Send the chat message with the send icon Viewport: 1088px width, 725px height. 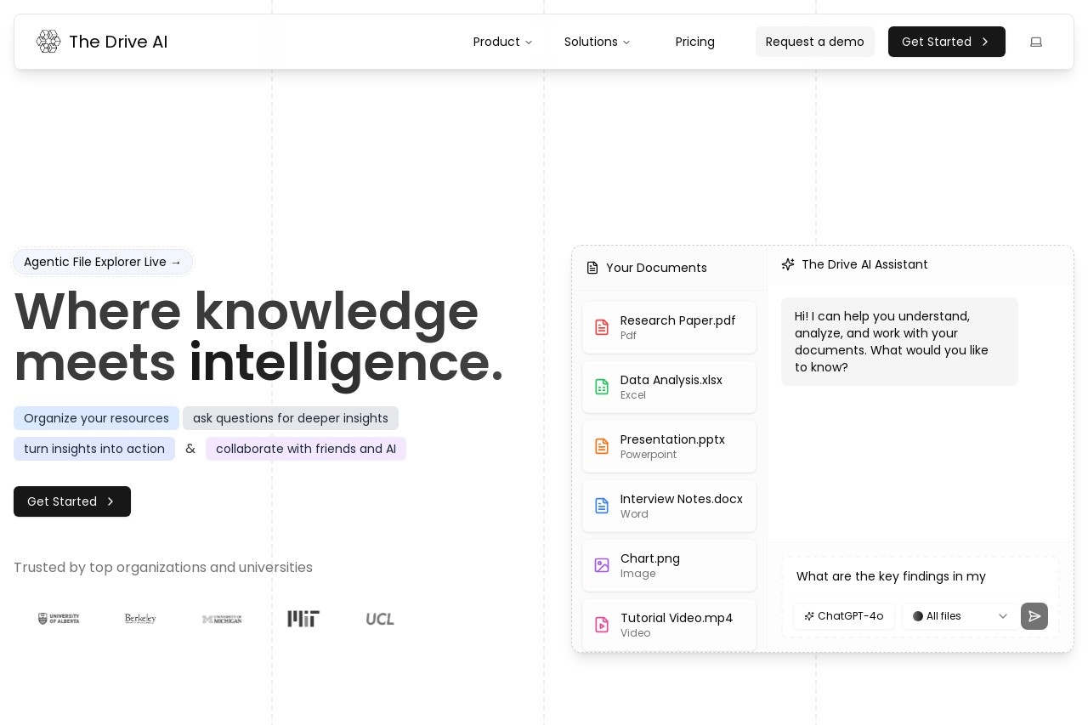coord(1034,616)
